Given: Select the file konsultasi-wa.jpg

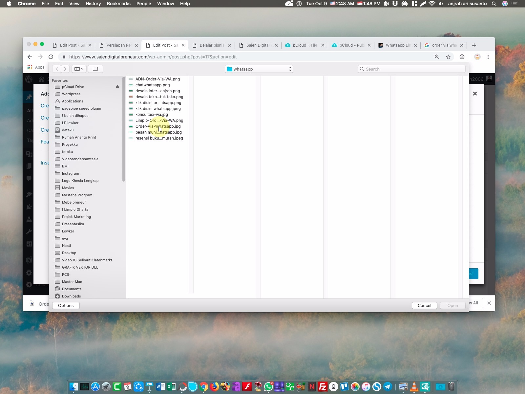Looking at the screenshot, I should [152, 115].
